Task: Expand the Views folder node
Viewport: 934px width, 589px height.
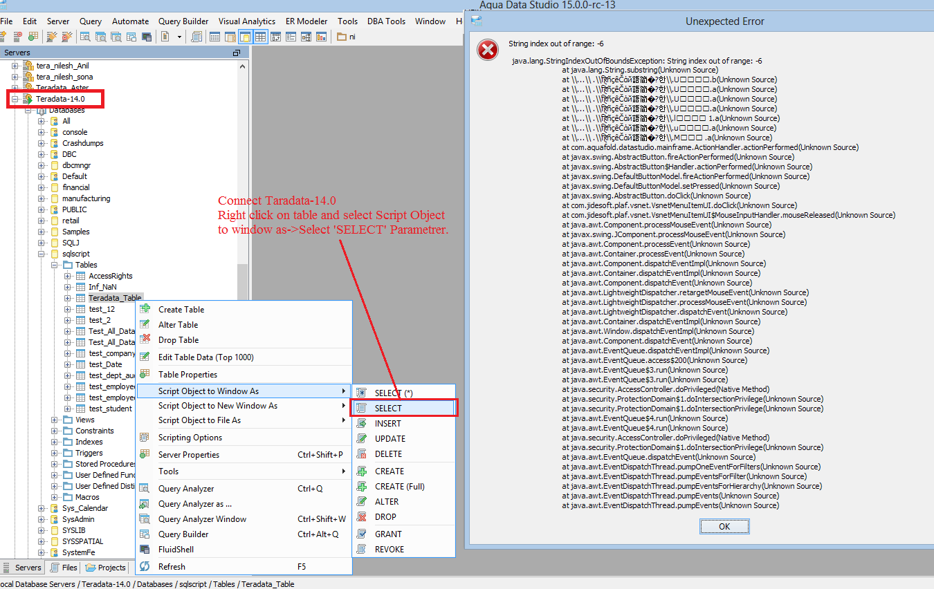Action: coord(55,420)
